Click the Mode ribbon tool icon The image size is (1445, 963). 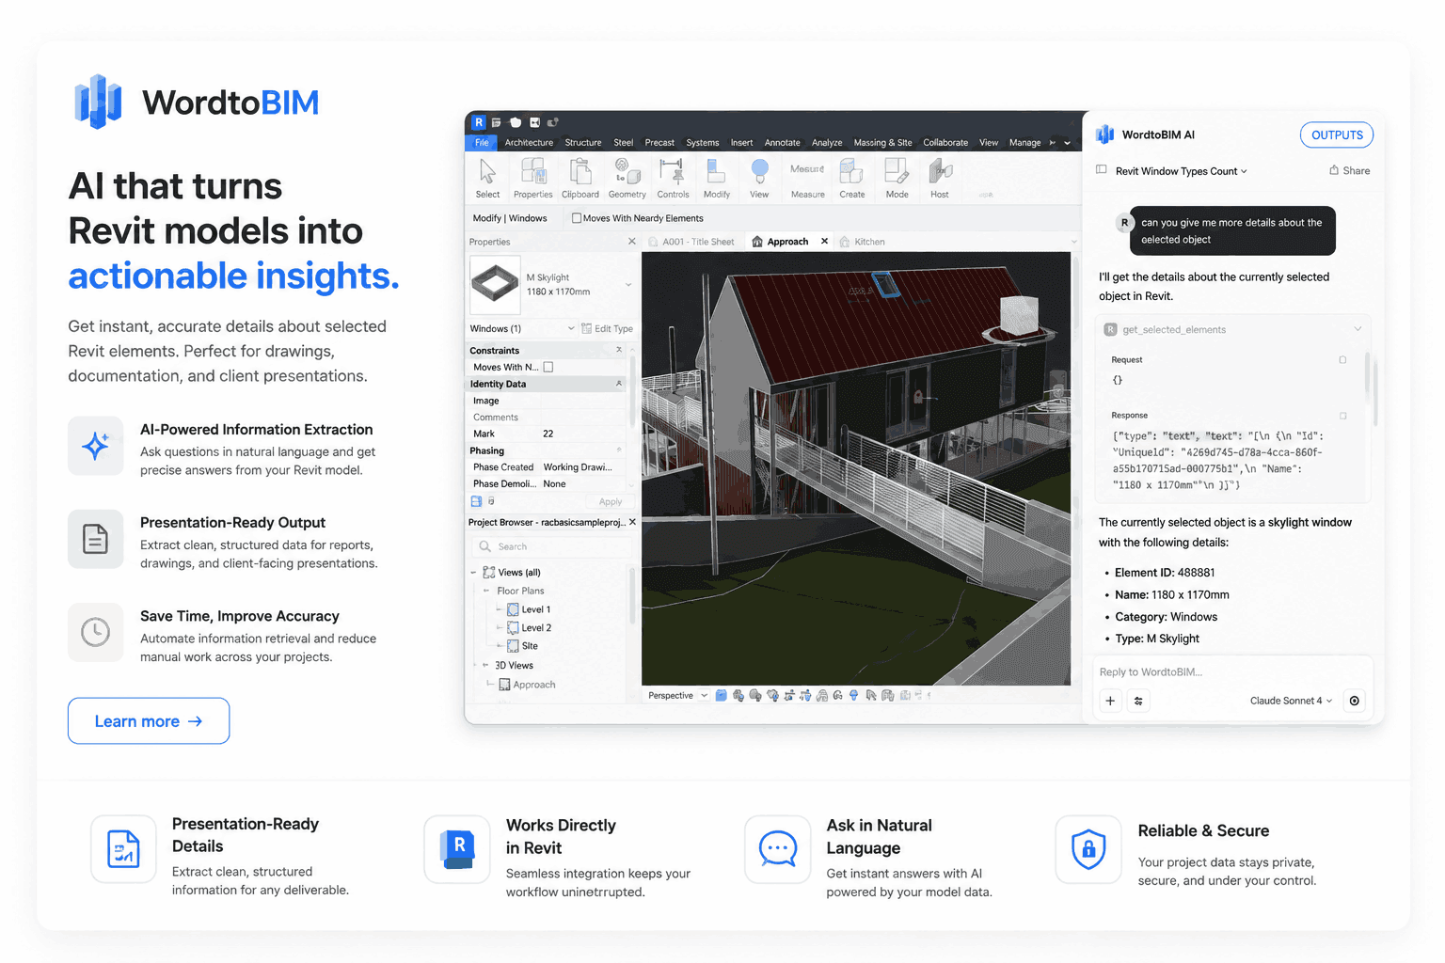(x=897, y=172)
